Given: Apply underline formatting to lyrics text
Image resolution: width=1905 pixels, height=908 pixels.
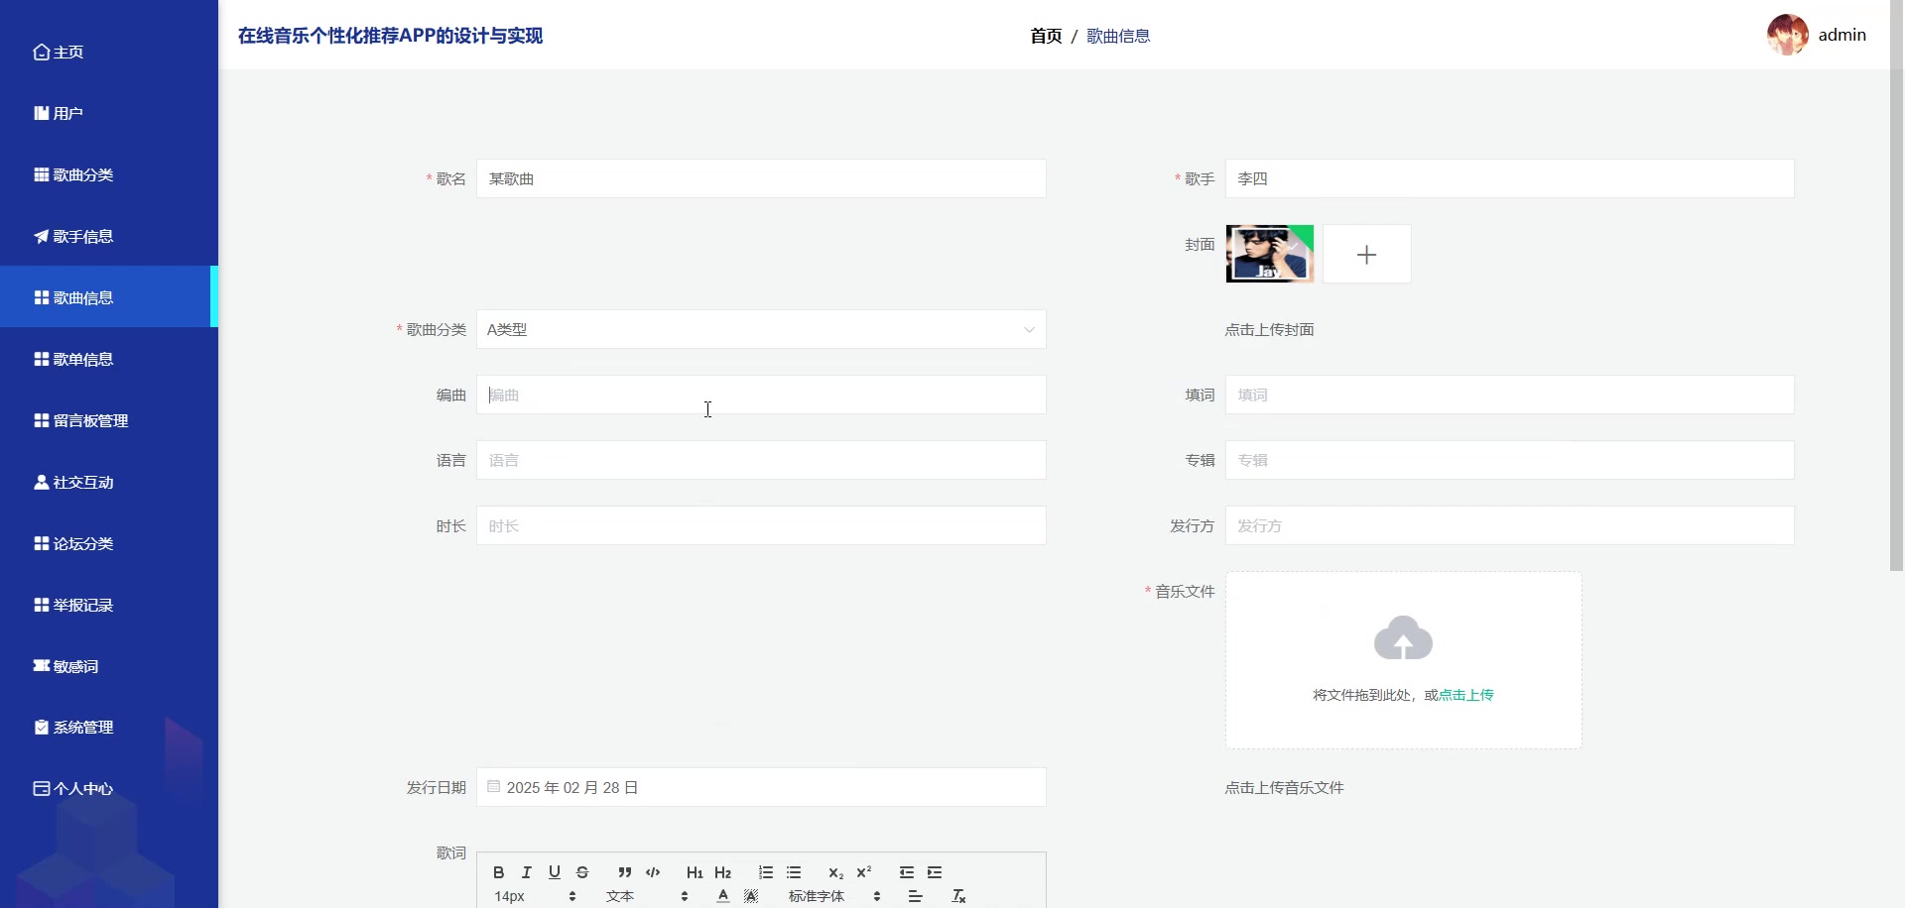Looking at the screenshot, I should coord(554,872).
